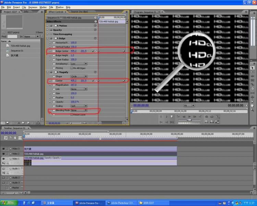Switch to the Source (no clips) tab
The height and width of the screenshot is (206, 257).
(x=79, y=12)
